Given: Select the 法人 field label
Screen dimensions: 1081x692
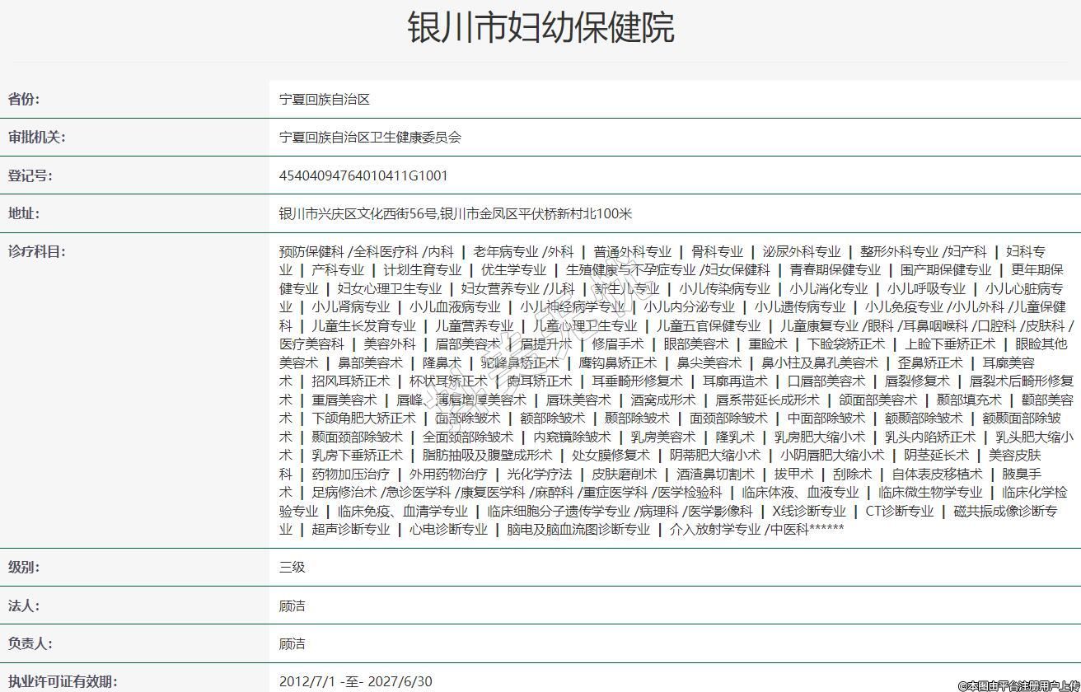Looking at the screenshot, I should 24,605.
